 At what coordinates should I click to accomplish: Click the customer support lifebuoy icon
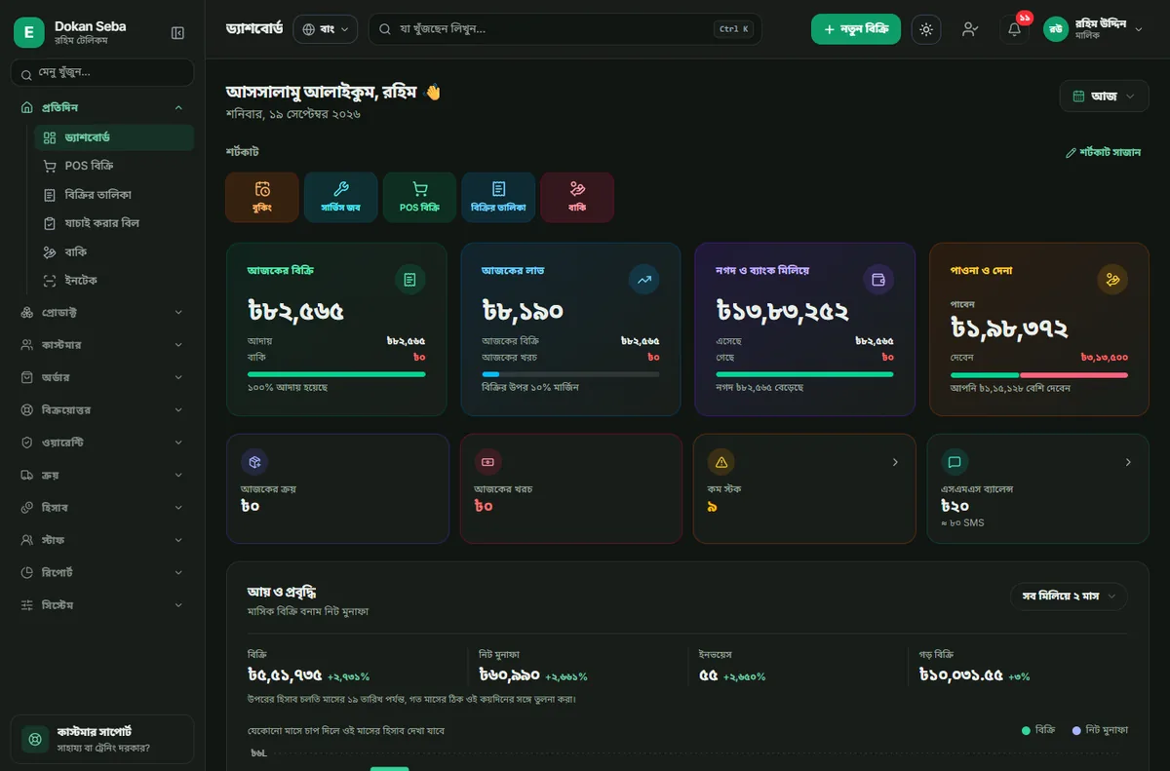point(35,739)
